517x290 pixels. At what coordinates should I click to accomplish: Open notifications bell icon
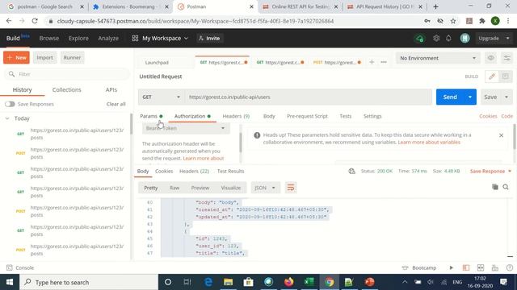pyautogui.click(x=448, y=38)
